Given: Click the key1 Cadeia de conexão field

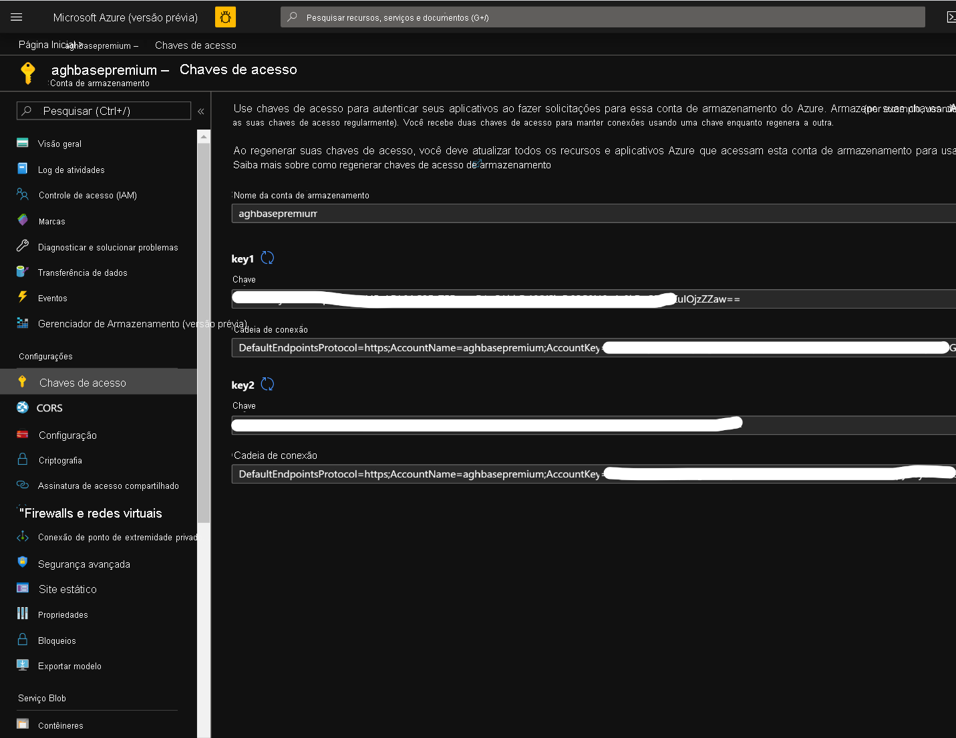Looking at the screenshot, I should (x=594, y=348).
